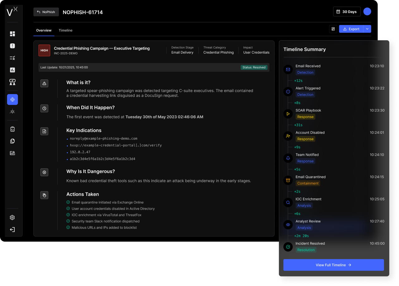Click the Credential Phishing threat category value
The width and height of the screenshot is (399, 286).
(x=219, y=52)
